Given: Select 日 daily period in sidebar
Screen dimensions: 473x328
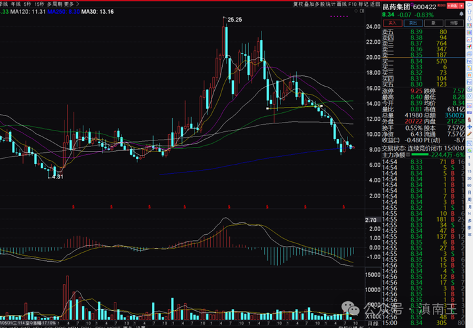Looking at the screenshot, I should click(x=469, y=192).
